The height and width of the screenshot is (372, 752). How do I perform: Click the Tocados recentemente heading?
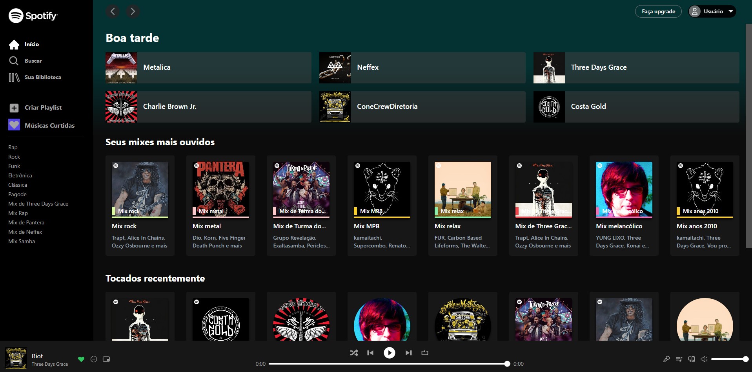[x=155, y=278]
